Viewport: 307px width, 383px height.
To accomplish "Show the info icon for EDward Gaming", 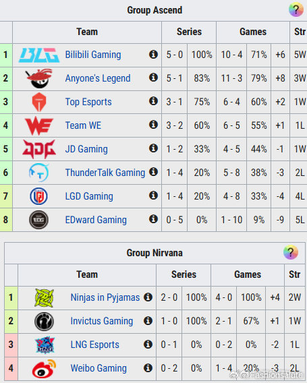I will pyautogui.click(x=153, y=219).
